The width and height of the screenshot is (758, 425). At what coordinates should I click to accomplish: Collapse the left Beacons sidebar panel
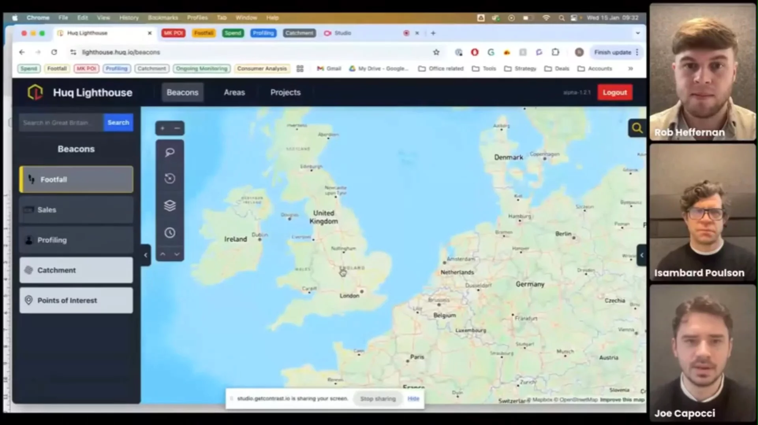(146, 255)
